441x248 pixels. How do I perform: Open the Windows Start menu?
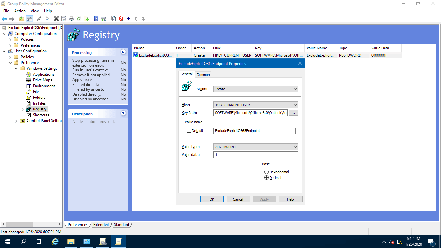[x=8, y=242]
